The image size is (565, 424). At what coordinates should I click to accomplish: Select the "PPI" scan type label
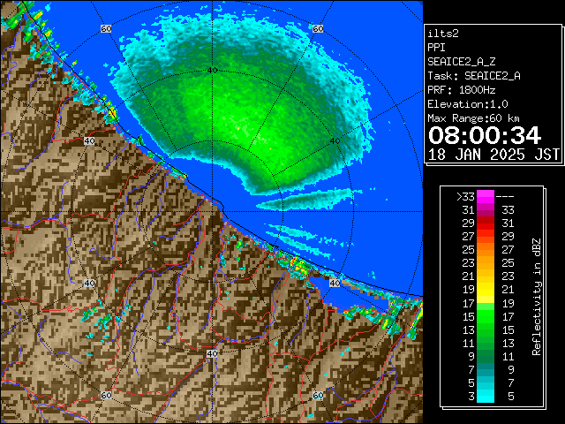point(436,48)
